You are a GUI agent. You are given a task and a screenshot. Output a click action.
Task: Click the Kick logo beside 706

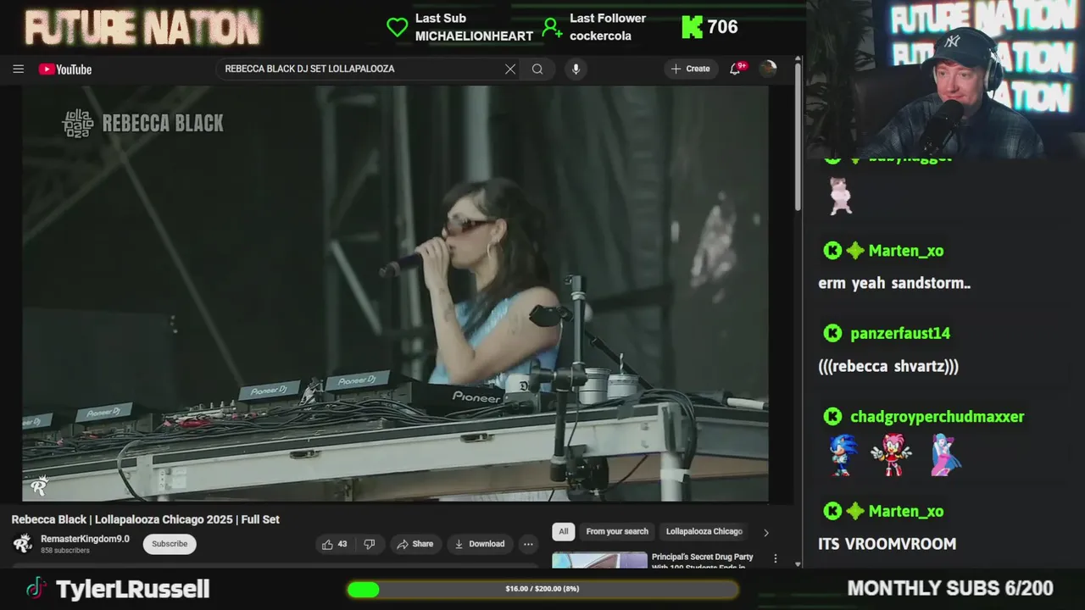pos(692,27)
